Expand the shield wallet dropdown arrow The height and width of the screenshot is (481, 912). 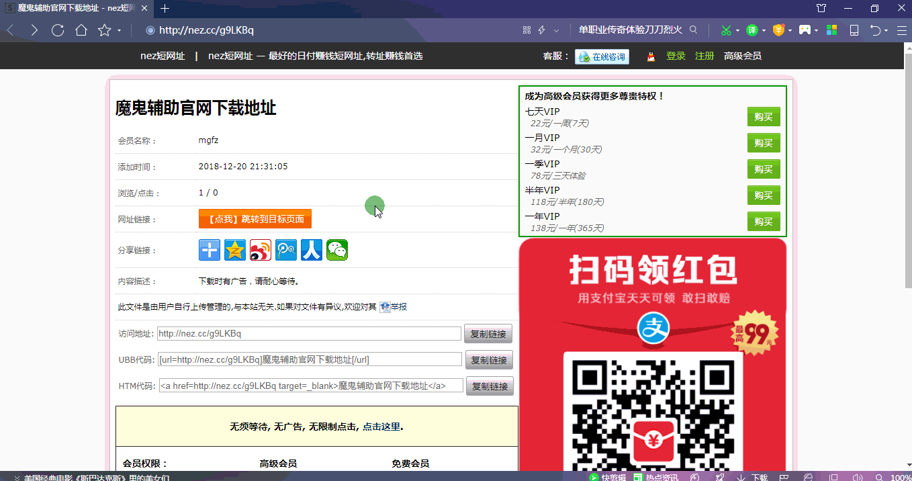tap(790, 30)
